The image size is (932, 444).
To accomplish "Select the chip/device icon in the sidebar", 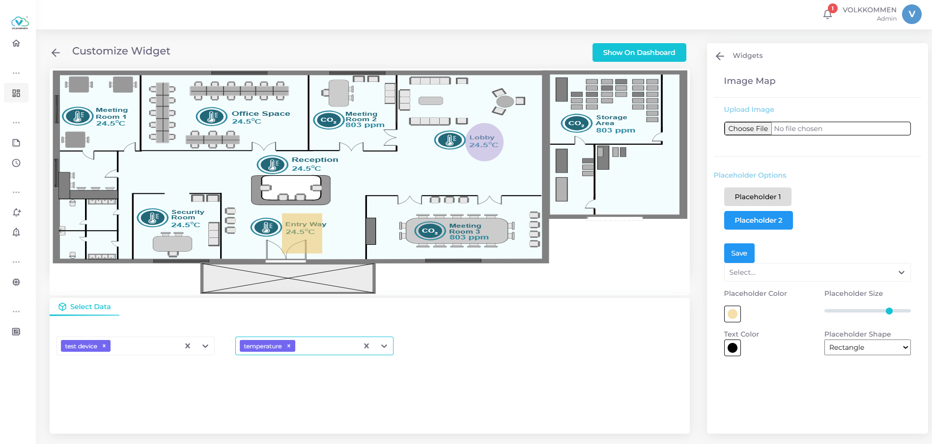I will [16, 282].
